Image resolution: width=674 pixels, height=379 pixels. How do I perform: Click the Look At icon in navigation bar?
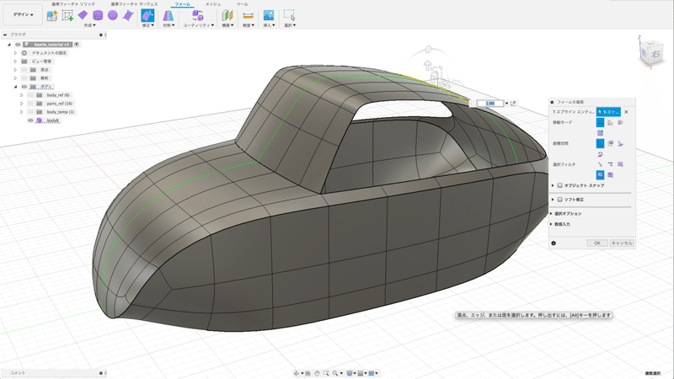click(x=308, y=373)
